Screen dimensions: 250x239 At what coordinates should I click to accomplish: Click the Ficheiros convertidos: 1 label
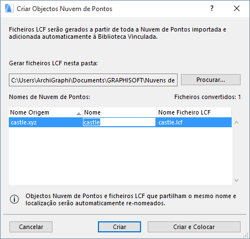point(207,97)
